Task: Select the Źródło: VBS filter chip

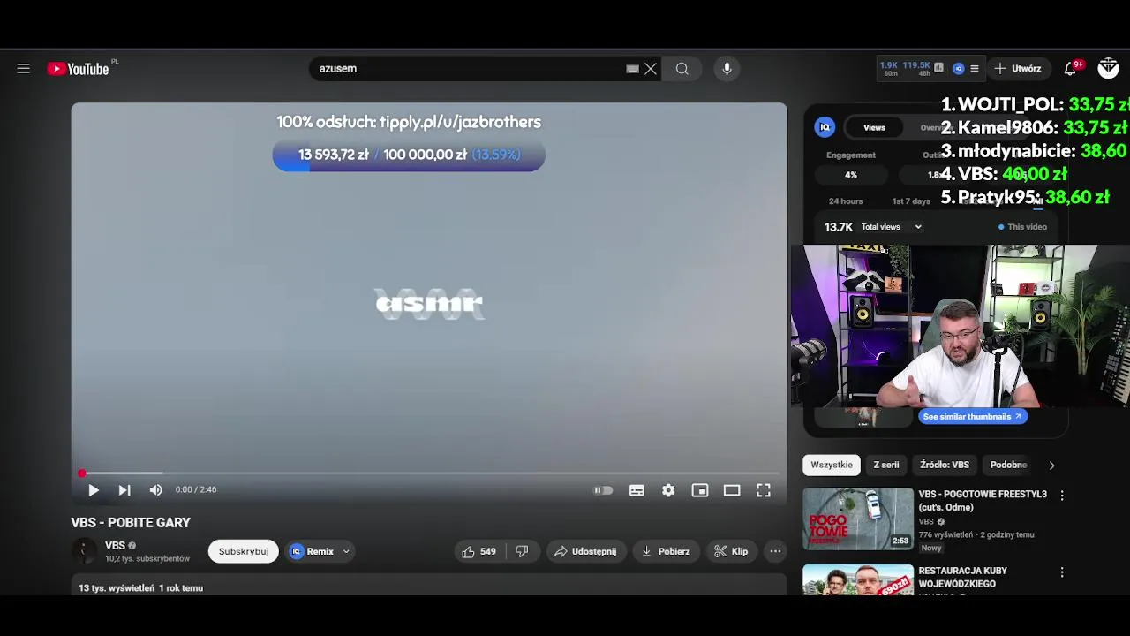Action: pyautogui.click(x=945, y=465)
